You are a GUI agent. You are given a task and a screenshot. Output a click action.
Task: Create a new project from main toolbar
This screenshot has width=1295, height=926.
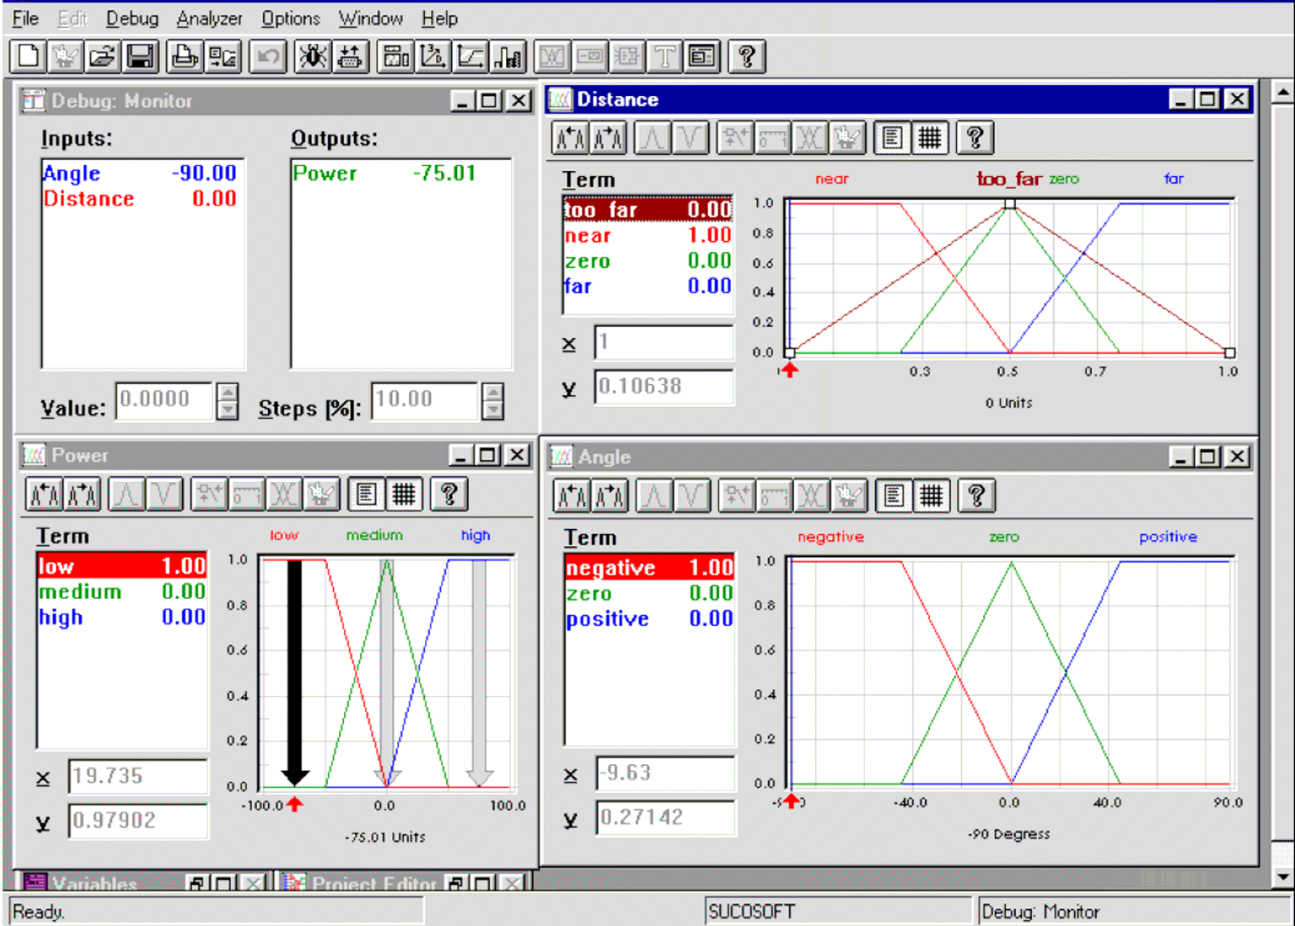[28, 56]
